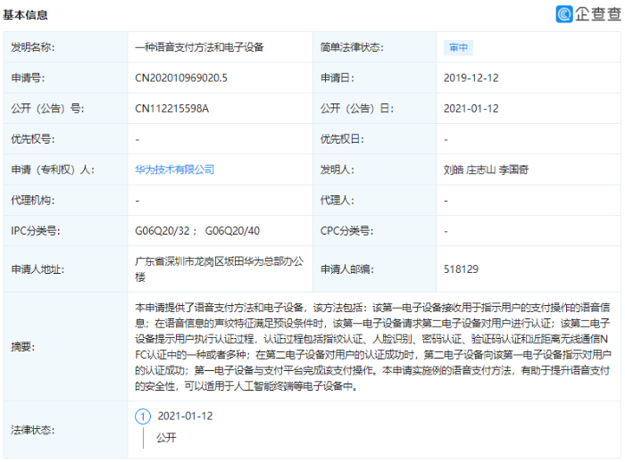Select publication number CN112215598A
Viewport: 625px width, 462px height.
[x=171, y=109]
